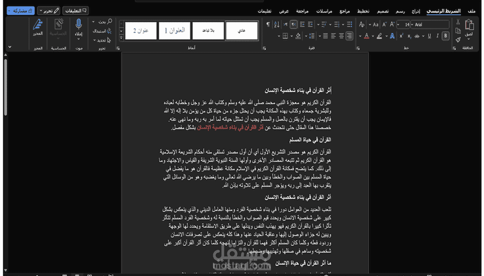Underline the selected text

pos(429,36)
